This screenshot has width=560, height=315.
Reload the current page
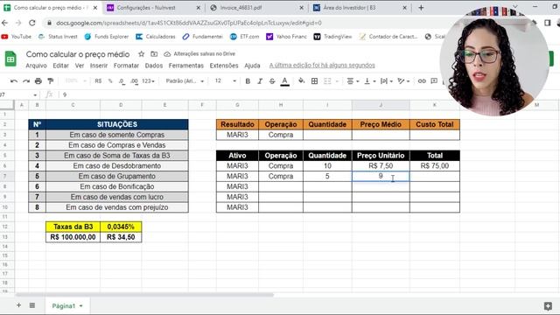pyautogui.click(x=32, y=23)
